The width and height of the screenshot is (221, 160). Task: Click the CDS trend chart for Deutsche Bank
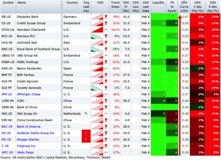pyautogui.click(x=97, y=17)
